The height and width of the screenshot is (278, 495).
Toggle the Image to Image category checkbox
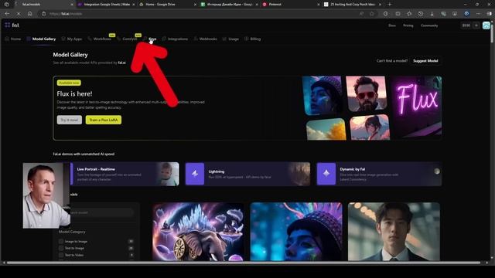[x=61, y=241]
